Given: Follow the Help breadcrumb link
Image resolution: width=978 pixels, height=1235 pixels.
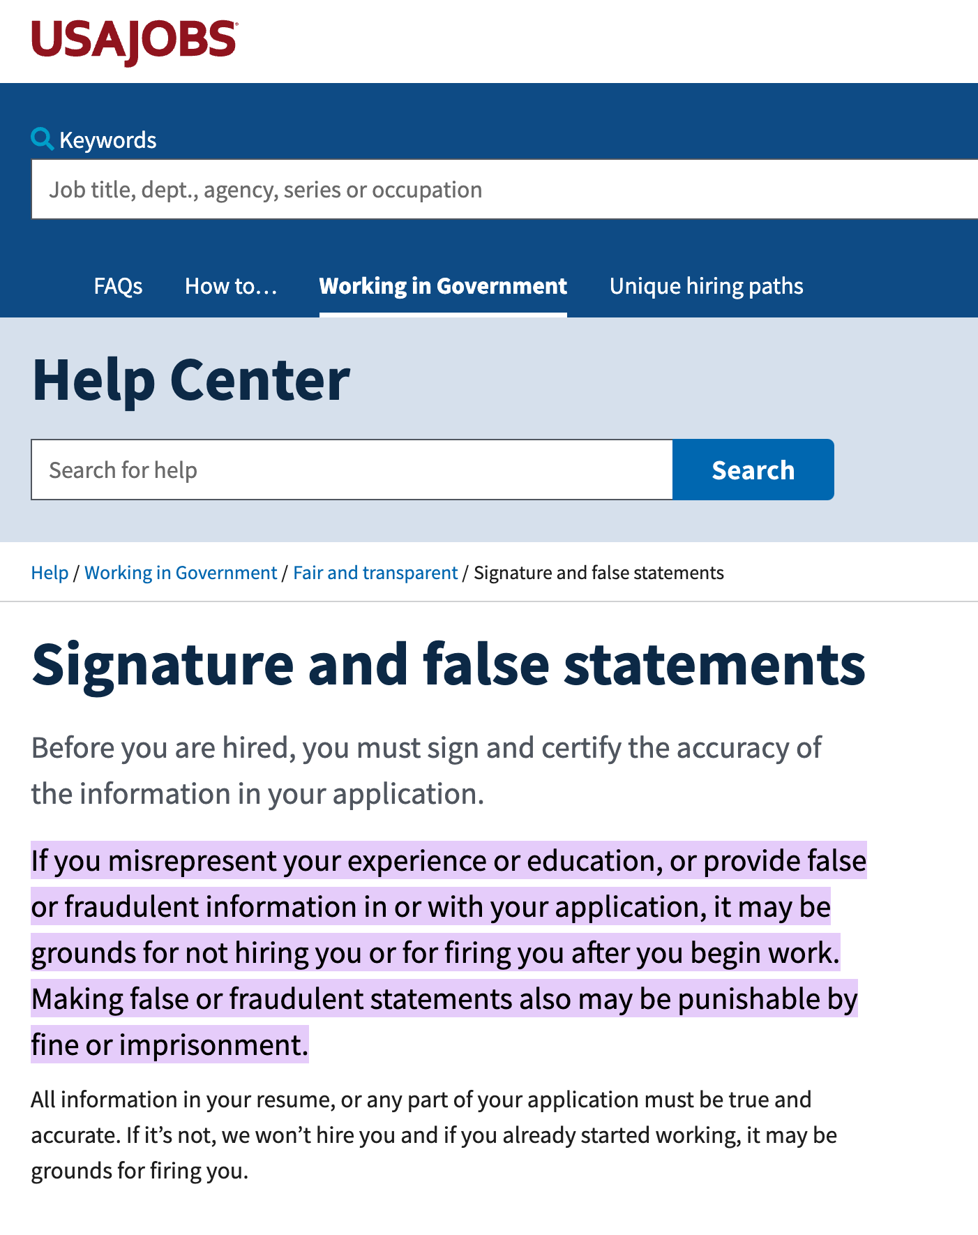Looking at the screenshot, I should pos(50,573).
